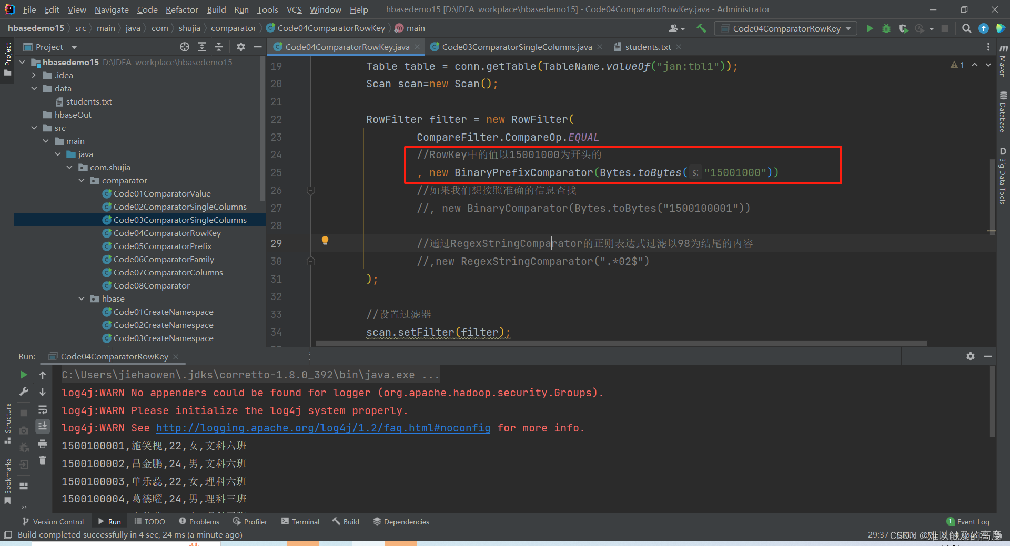Collapse the src folder
1010x546 pixels.
34,128
